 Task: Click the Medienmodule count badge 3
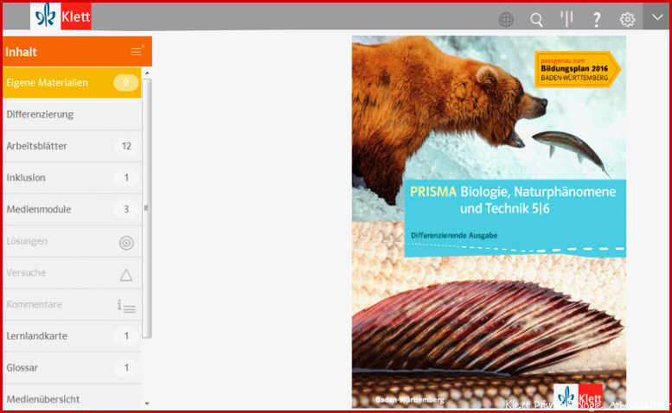[126, 209]
